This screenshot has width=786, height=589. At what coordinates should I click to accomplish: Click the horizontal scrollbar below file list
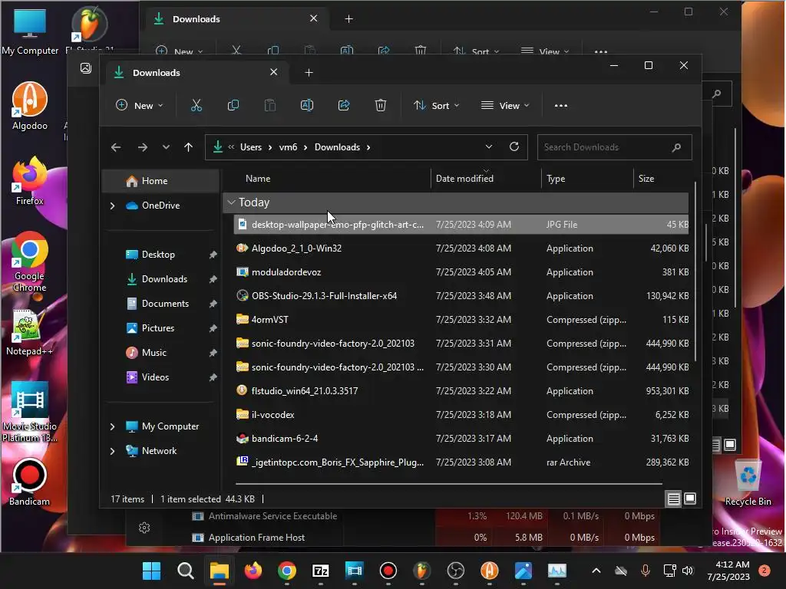point(448,484)
